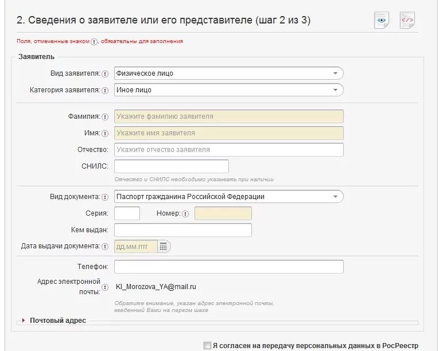Viewport: 443px width, 351px height.
Task: Open the Вид документа passport dropdown
Action: [229, 197]
